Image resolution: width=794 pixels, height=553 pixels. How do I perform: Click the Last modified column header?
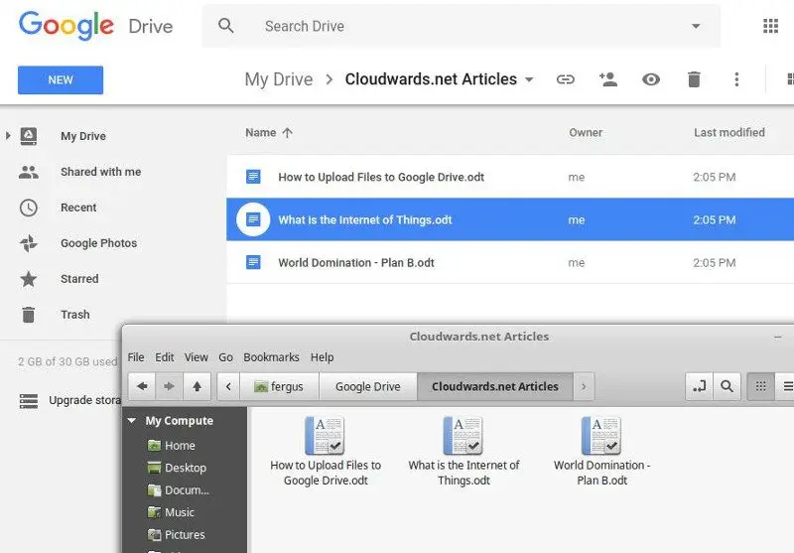coord(729,133)
